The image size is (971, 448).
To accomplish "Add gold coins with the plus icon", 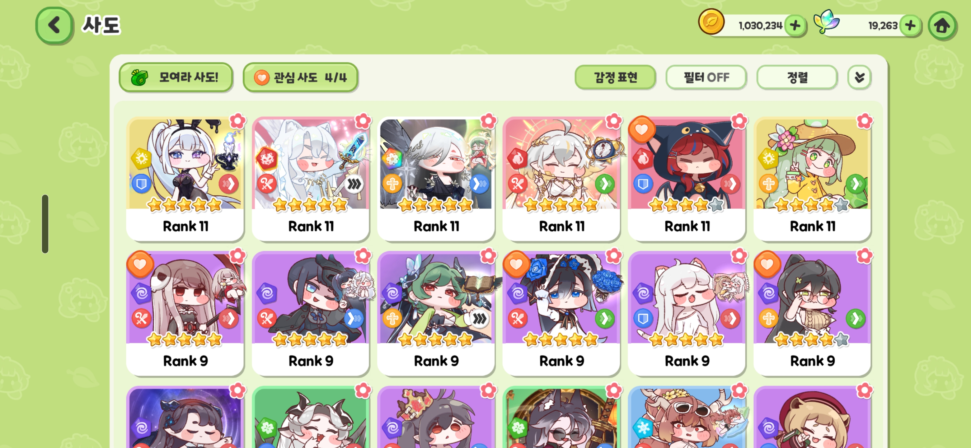I will [795, 26].
